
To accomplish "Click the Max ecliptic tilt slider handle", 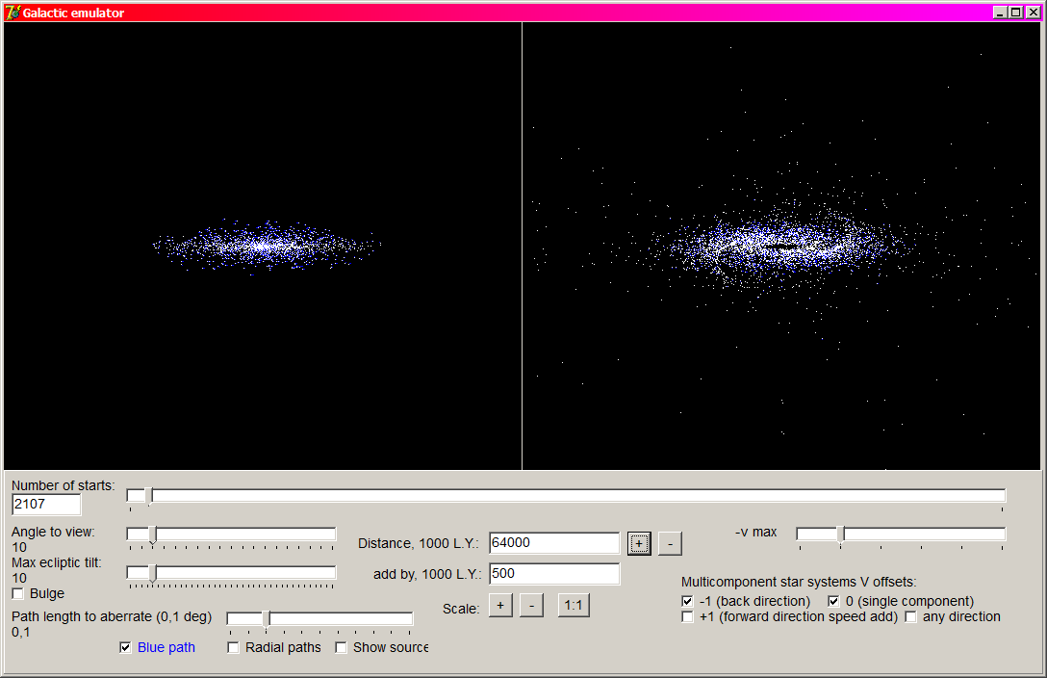I will (152, 572).
